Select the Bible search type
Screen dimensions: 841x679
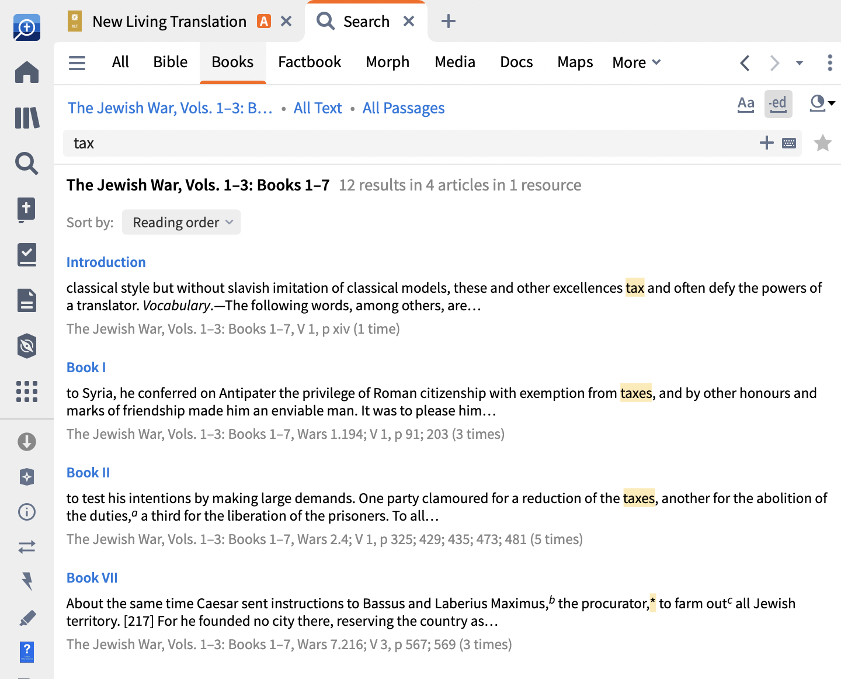pyautogui.click(x=171, y=62)
